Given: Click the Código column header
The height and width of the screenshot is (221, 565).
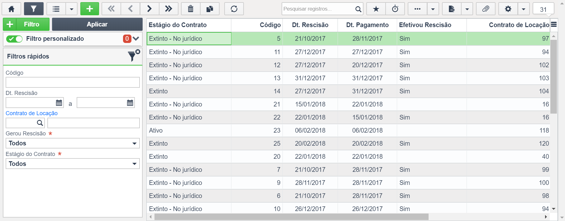Looking at the screenshot, I should coord(270,25).
